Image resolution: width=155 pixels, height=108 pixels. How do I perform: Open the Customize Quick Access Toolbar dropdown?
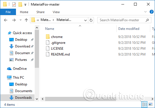tap(26, 5)
